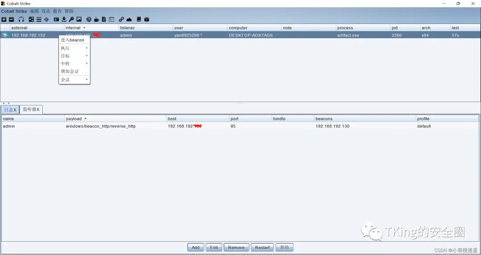Screen dimensions: 481x255
Task: Select the external IP 192.168.192.152 cell
Action: tap(28, 35)
